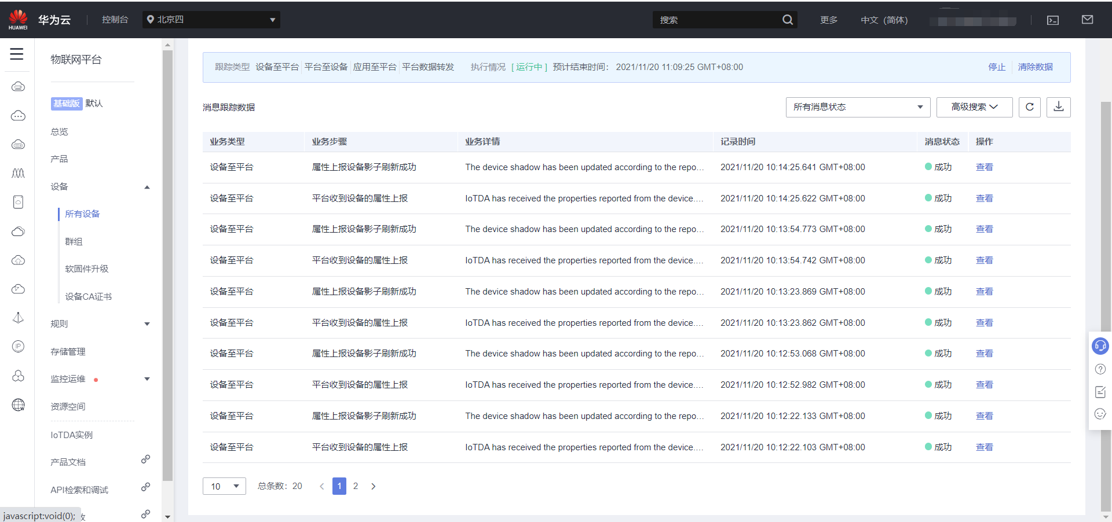Click the 业务详情 column header
The height and width of the screenshot is (522, 1112).
pyautogui.click(x=482, y=142)
